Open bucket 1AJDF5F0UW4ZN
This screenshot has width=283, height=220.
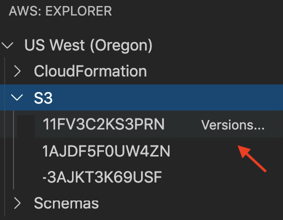tap(106, 151)
